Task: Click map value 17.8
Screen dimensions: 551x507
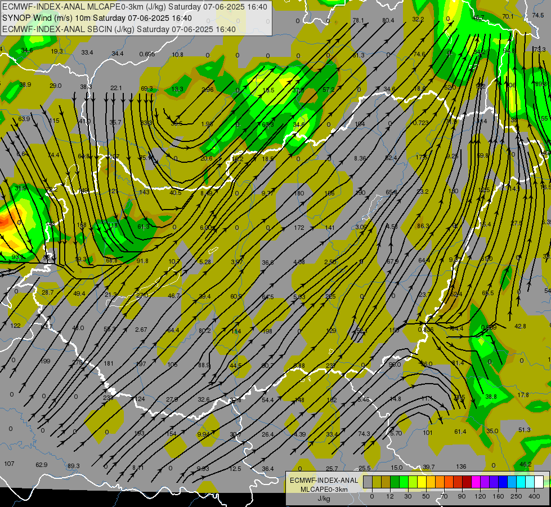Action: (523, 395)
